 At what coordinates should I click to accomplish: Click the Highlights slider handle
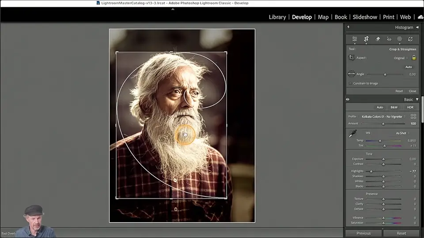pos(371,171)
